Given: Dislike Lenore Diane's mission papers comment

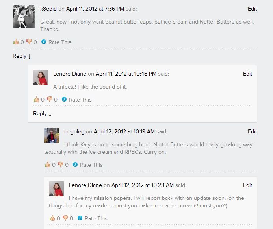Looking at the screenshot, I should click(65, 218).
